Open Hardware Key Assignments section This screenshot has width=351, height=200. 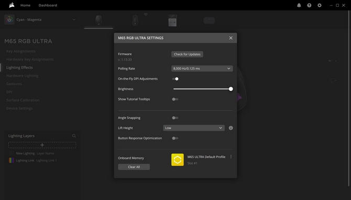click(30, 60)
